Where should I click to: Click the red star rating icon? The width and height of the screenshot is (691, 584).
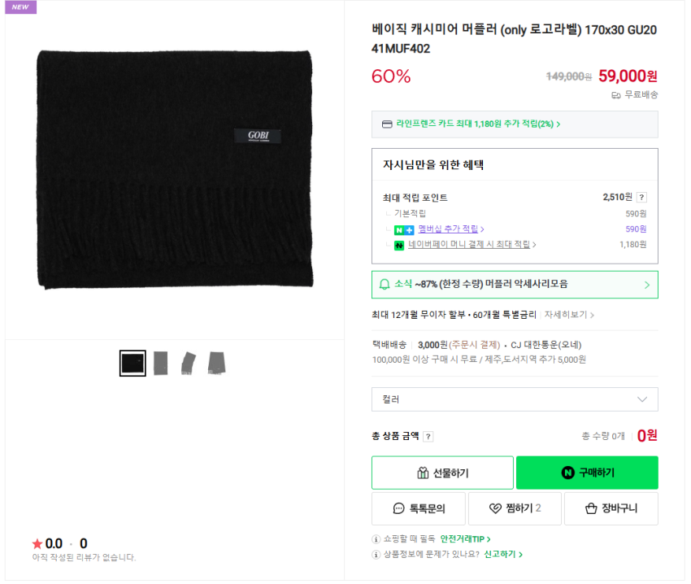(x=37, y=543)
